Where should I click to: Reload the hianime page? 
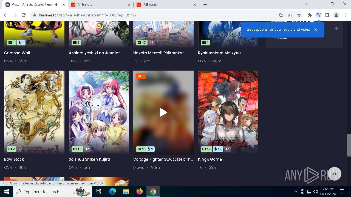(24, 15)
